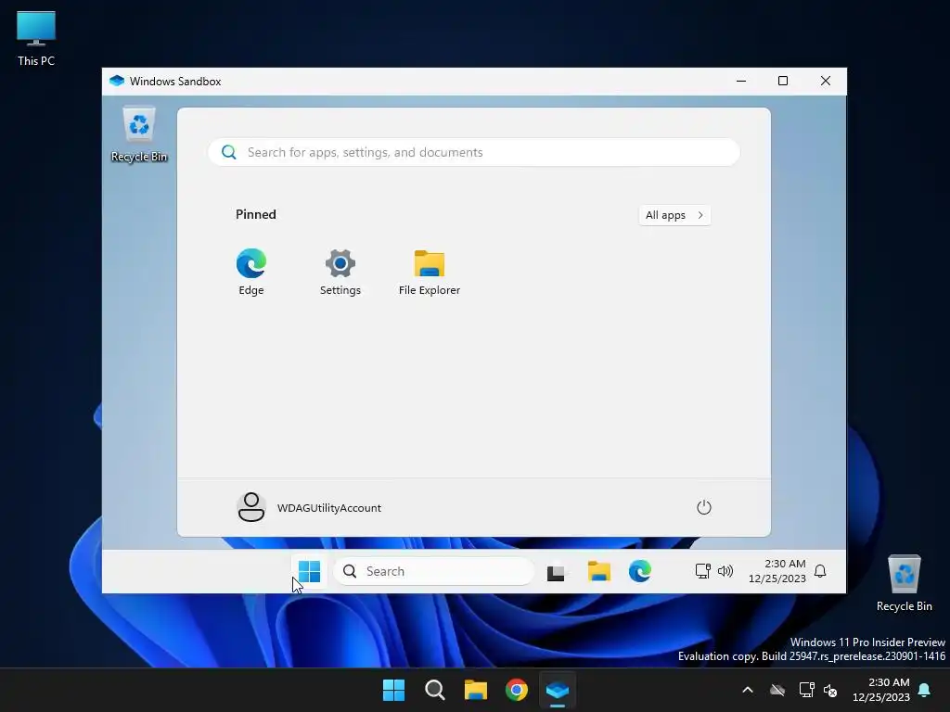
Task: Focus the 'Search for apps, settings, and documents' box
Action: point(474,152)
